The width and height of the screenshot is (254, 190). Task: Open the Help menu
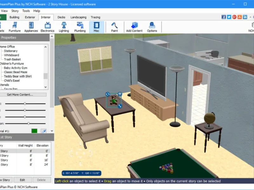pos(37,11)
